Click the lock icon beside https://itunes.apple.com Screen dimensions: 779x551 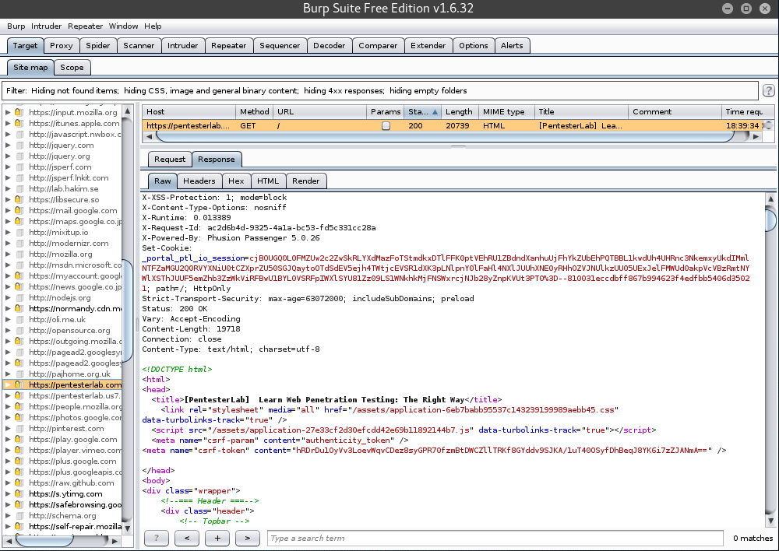(x=19, y=123)
